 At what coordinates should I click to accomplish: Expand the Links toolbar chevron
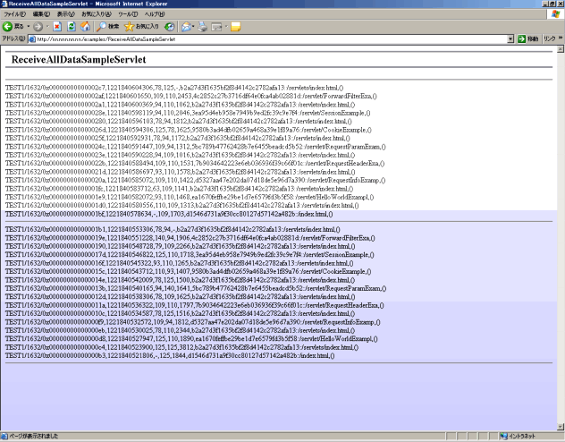(561, 38)
